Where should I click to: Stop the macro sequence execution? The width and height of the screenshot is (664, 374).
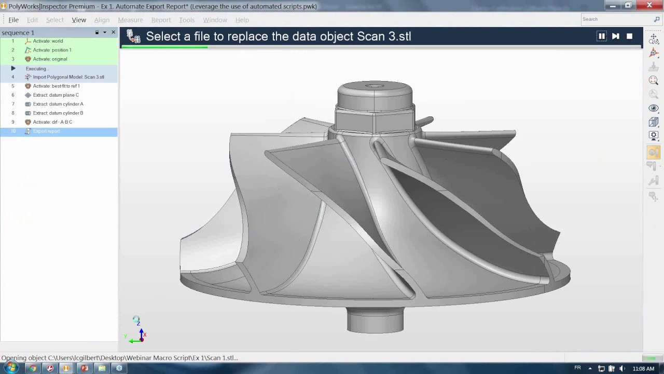pyautogui.click(x=630, y=36)
